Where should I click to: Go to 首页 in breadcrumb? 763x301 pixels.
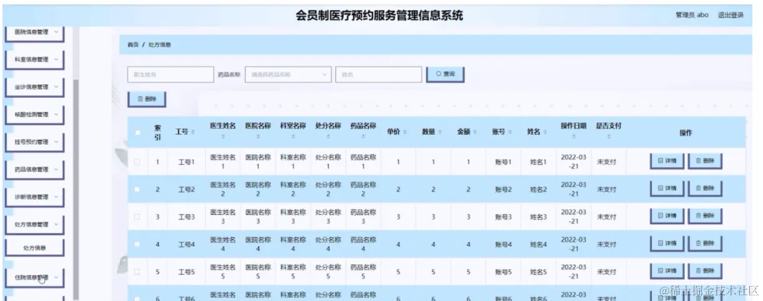(x=133, y=45)
